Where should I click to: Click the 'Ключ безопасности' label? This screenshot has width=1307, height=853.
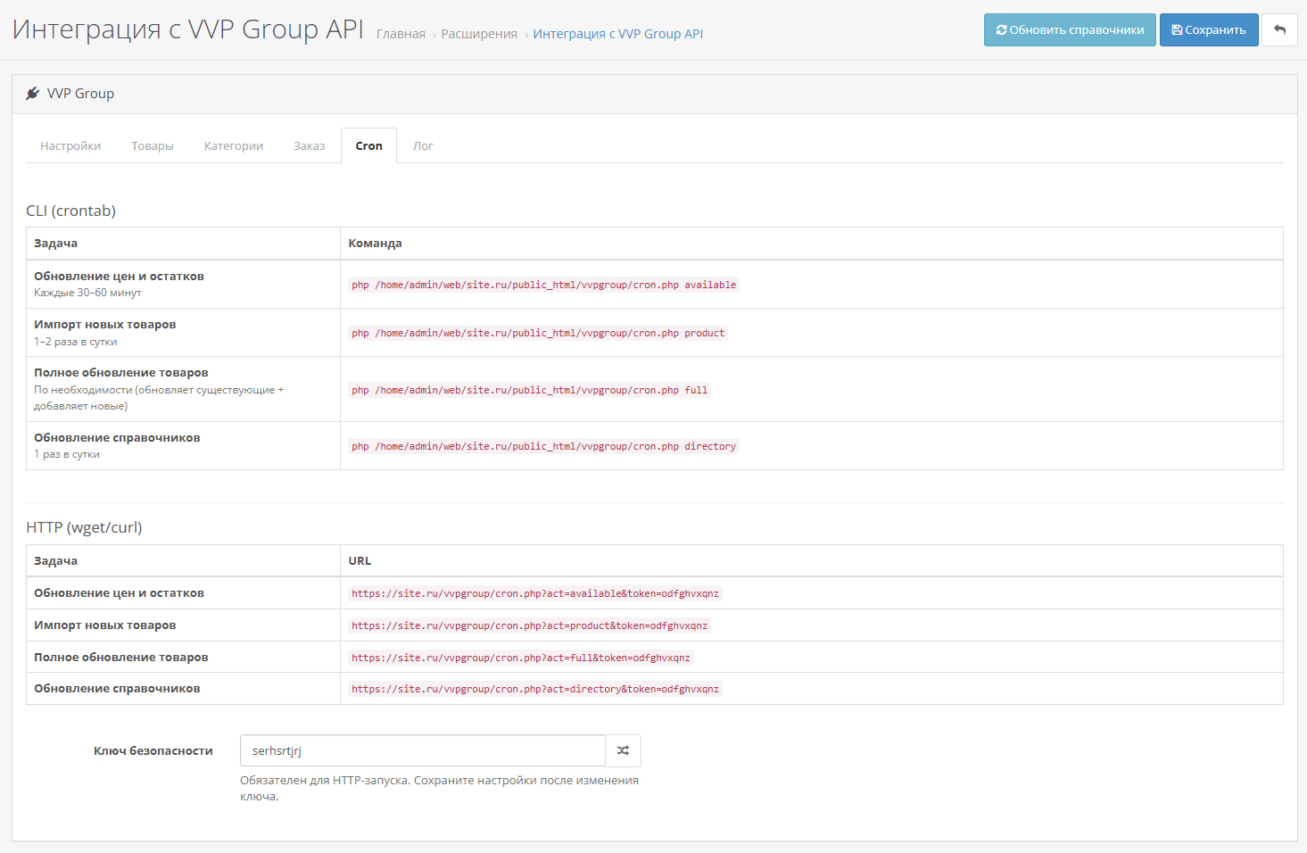[153, 750]
